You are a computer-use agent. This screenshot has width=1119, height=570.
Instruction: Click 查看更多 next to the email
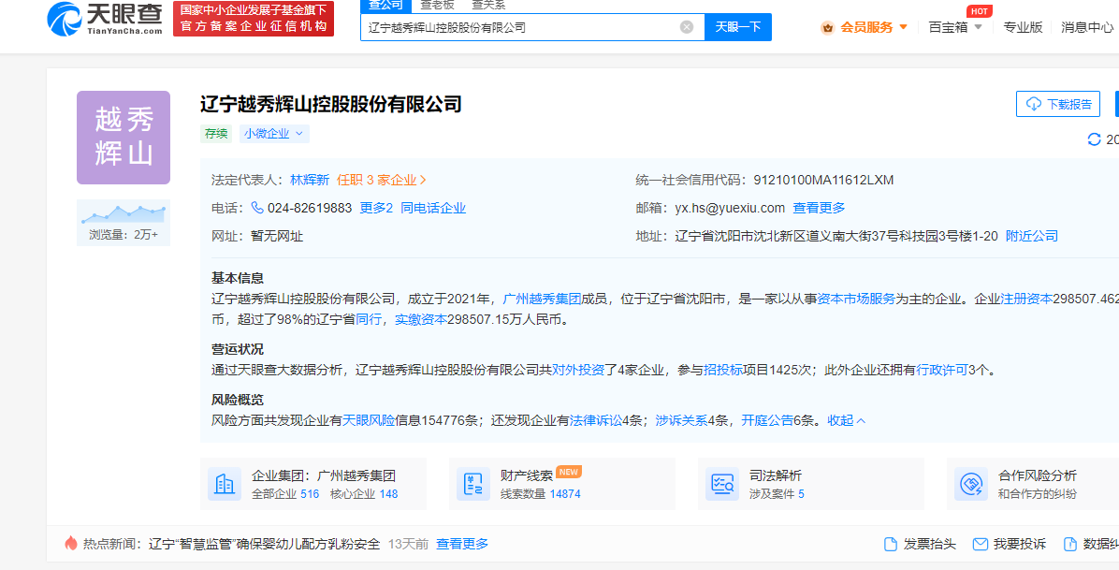[x=820, y=208]
